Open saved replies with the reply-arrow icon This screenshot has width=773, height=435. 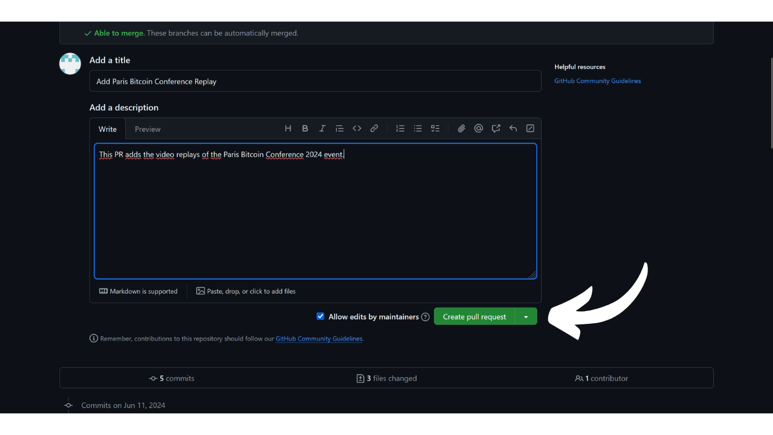pos(513,129)
